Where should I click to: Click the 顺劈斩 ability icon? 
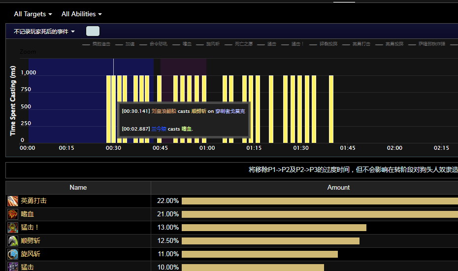click(x=13, y=241)
